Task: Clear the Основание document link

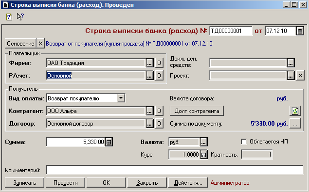Action: (x=40, y=43)
